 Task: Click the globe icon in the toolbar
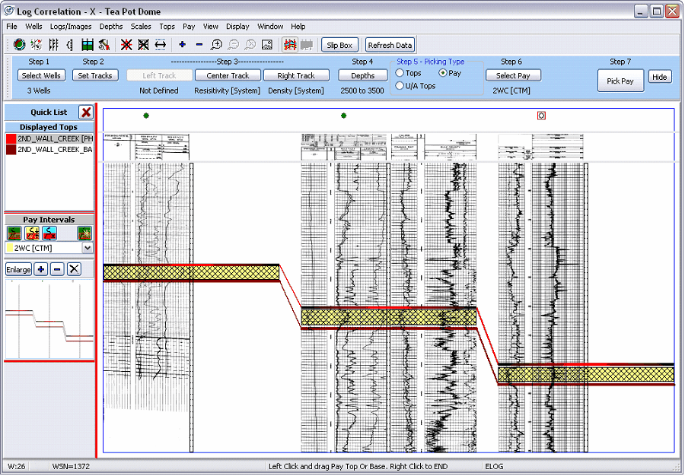[19, 45]
